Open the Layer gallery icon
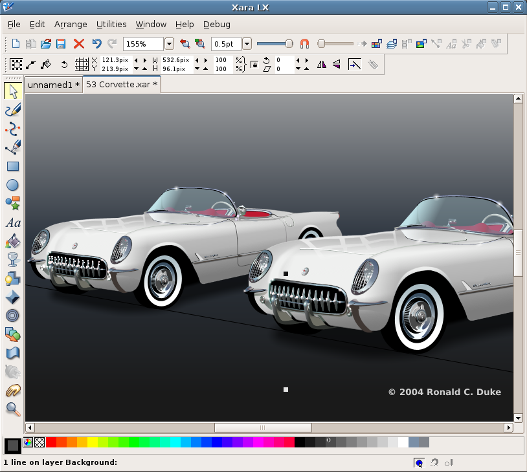Image resolution: width=527 pixels, height=472 pixels. pyautogui.click(x=392, y=43)
